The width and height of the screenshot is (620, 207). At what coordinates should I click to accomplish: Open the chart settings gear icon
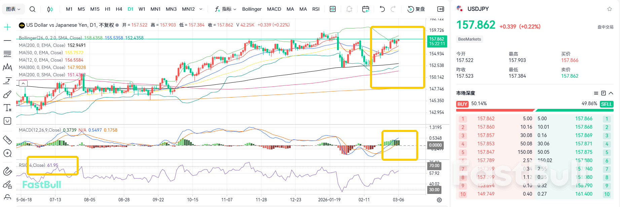439,200
